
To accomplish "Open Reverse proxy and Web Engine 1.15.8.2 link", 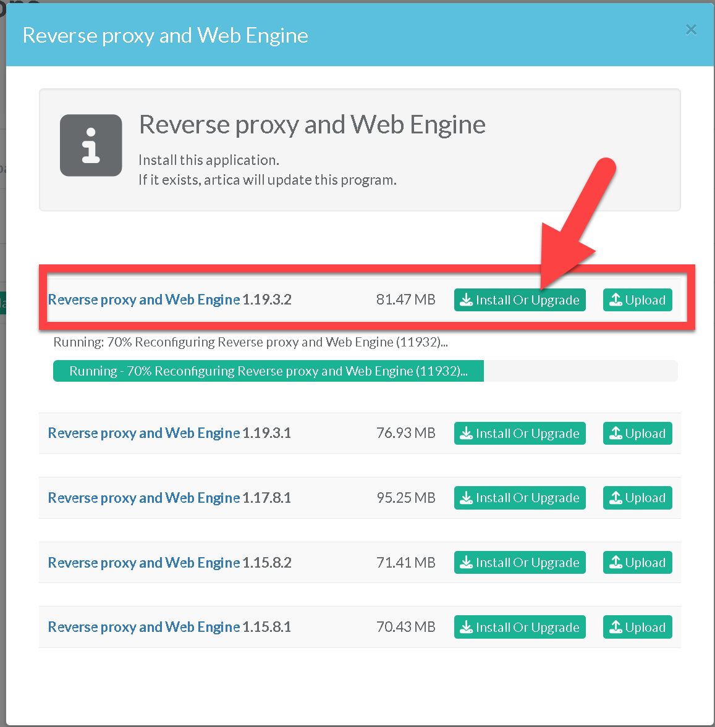I will [144, 563].
